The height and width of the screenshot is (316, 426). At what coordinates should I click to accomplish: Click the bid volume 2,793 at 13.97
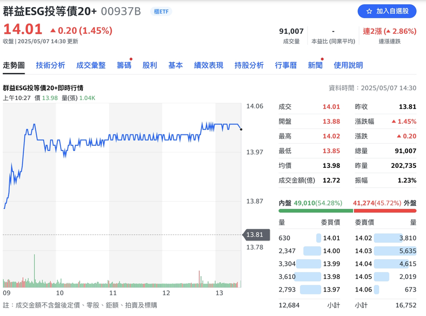(x=287, y=290)
